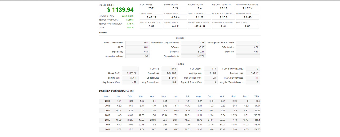Select the 2018 July cell 11.72

click(x=188, y=106)
